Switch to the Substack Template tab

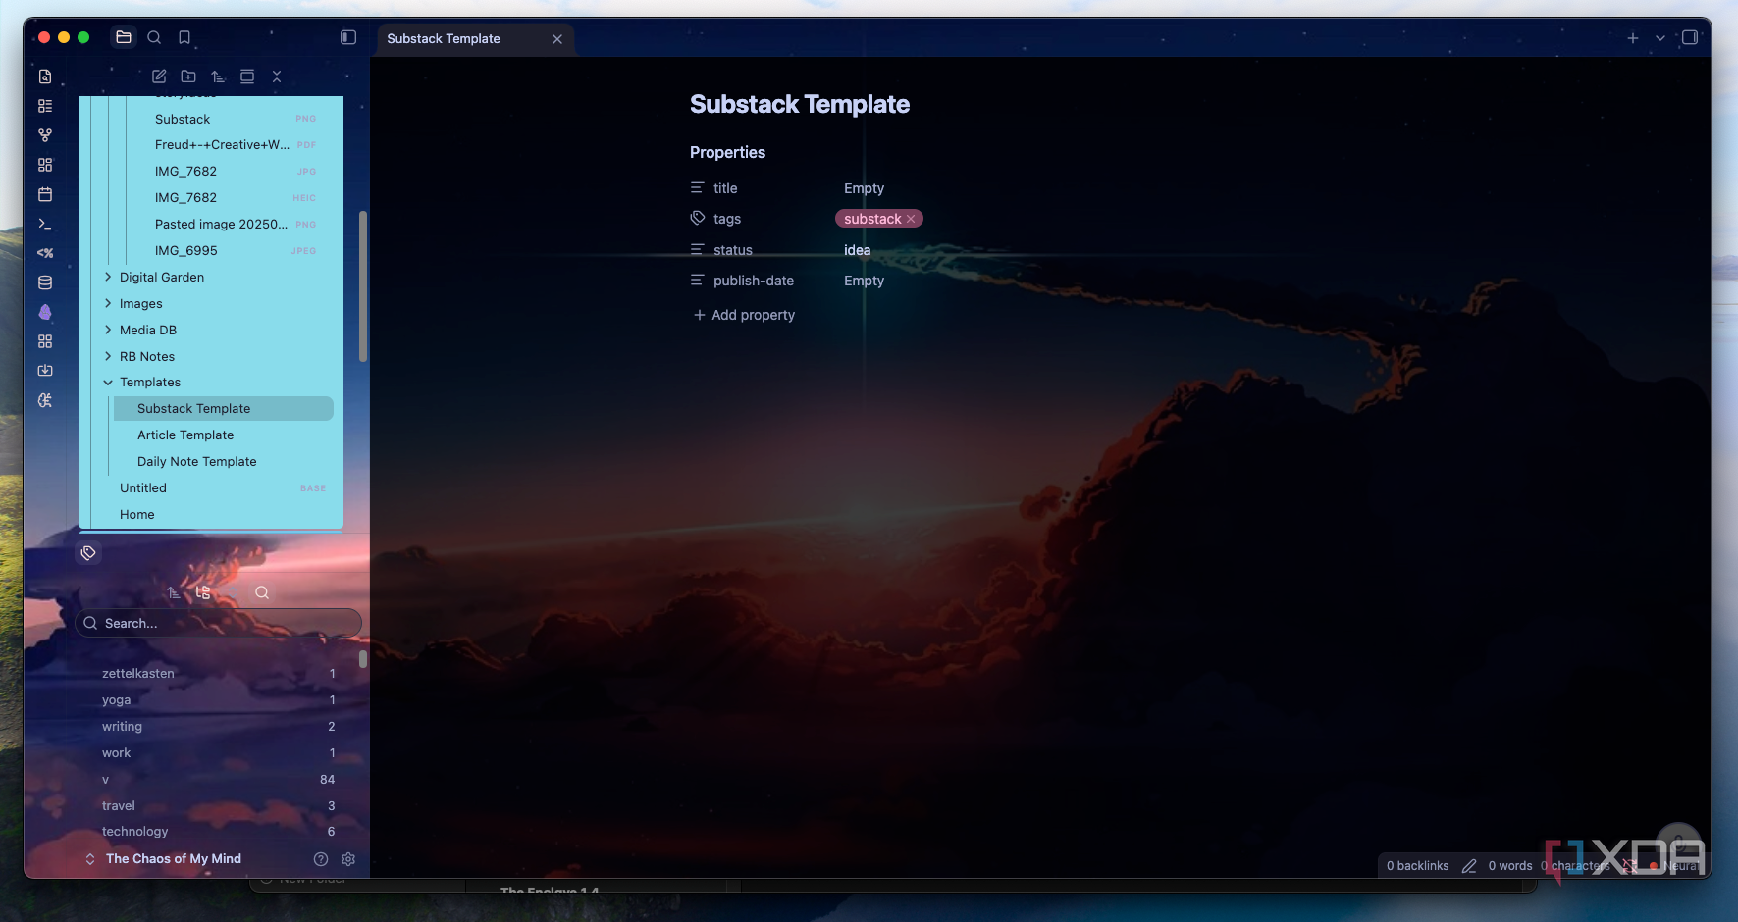point(444,39)
